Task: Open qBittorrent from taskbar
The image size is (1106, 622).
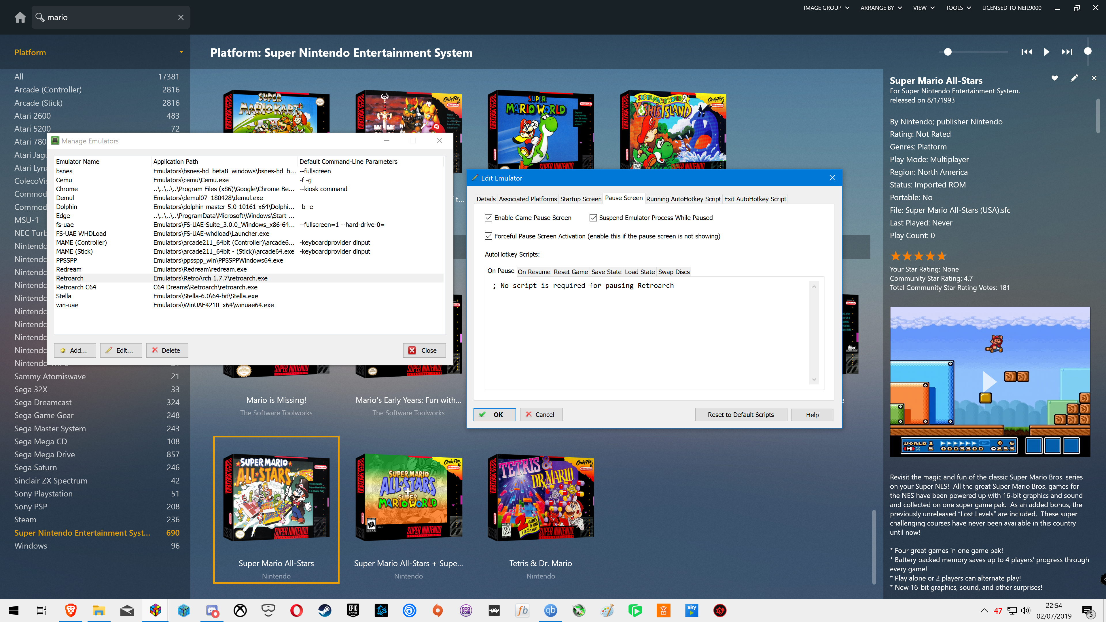Action: click(x=550, y=610)
